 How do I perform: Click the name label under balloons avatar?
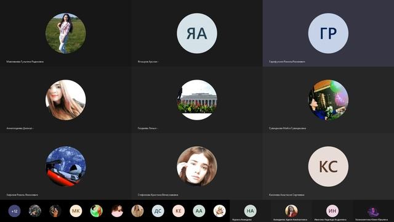click(x=287, y=128)
